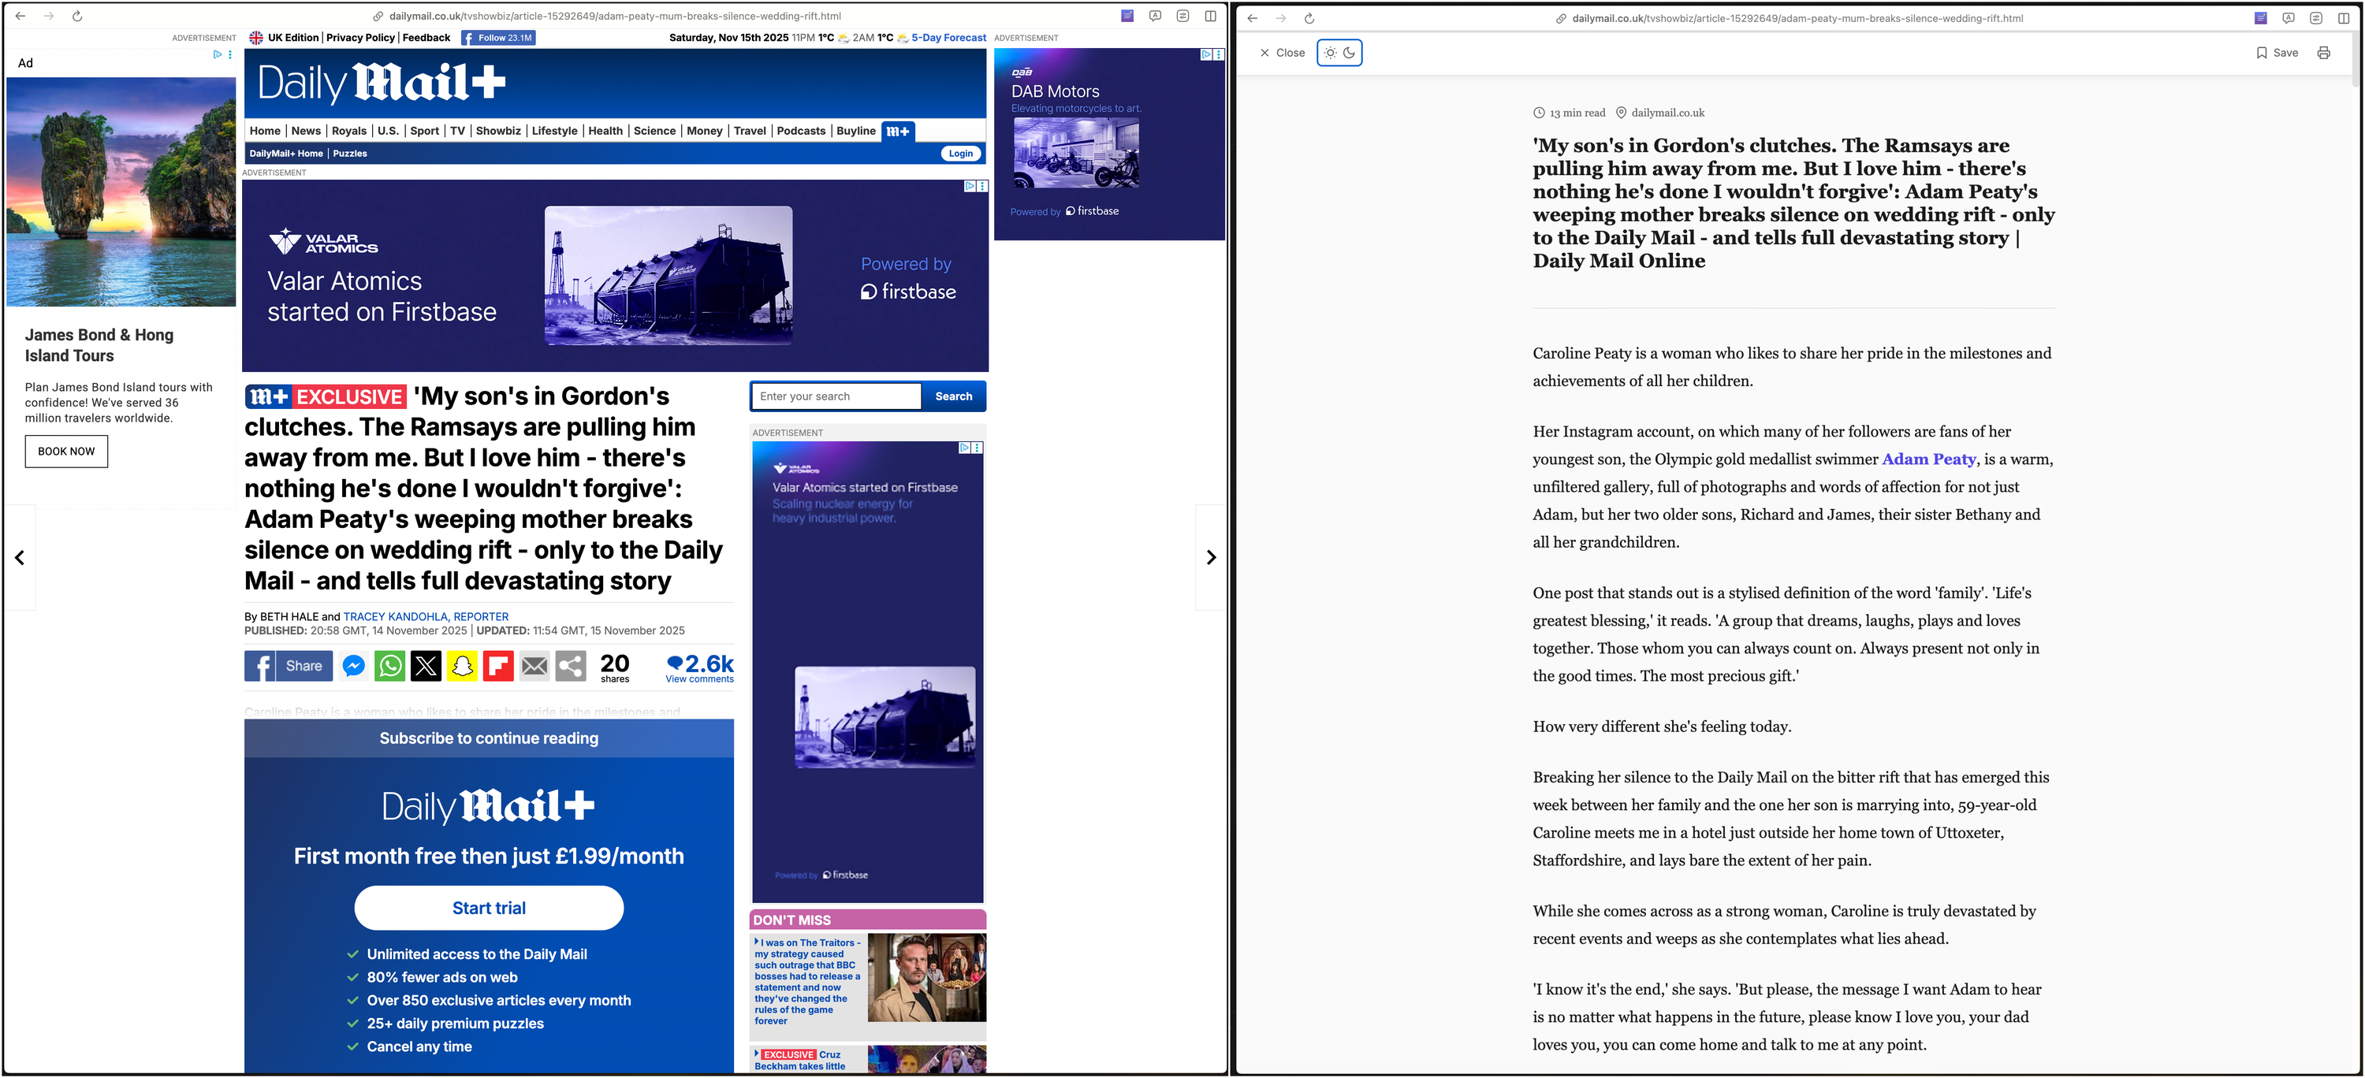Enable light mode with the sun toggle
The image size is (2365, 1078).
coord(1329,54)
